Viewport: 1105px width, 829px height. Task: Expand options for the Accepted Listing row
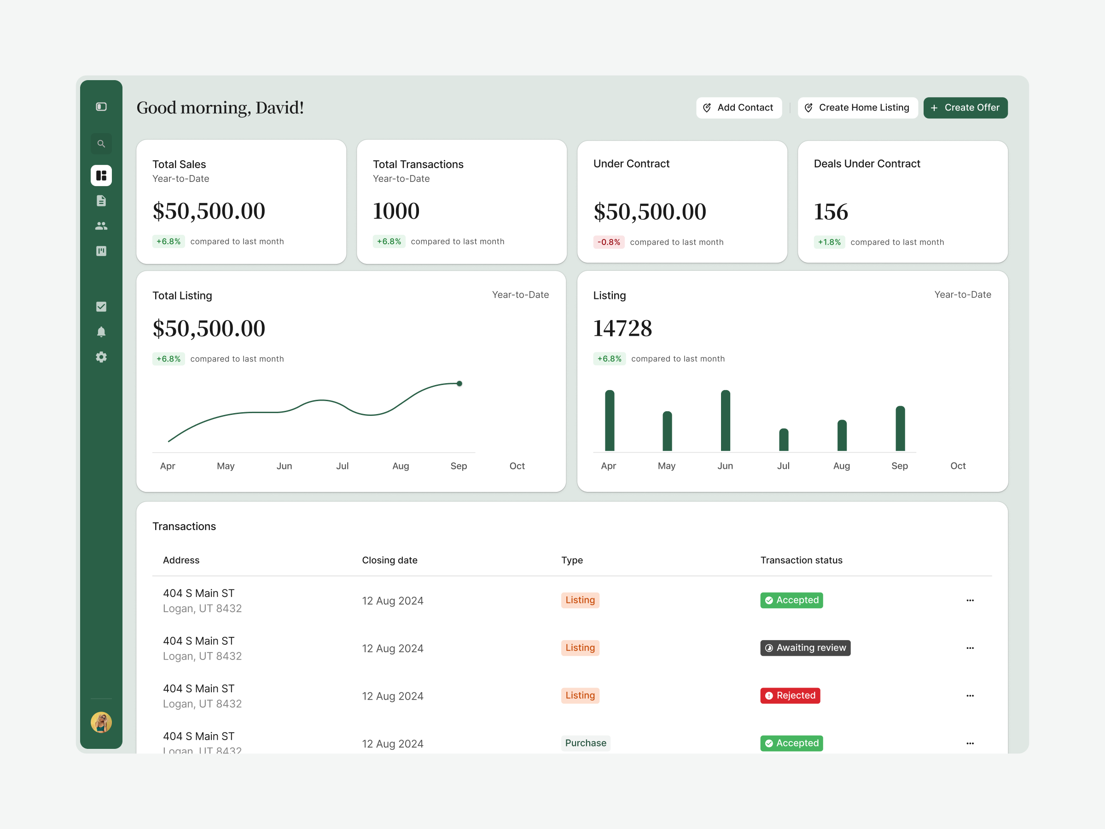(x=970, y=601)
